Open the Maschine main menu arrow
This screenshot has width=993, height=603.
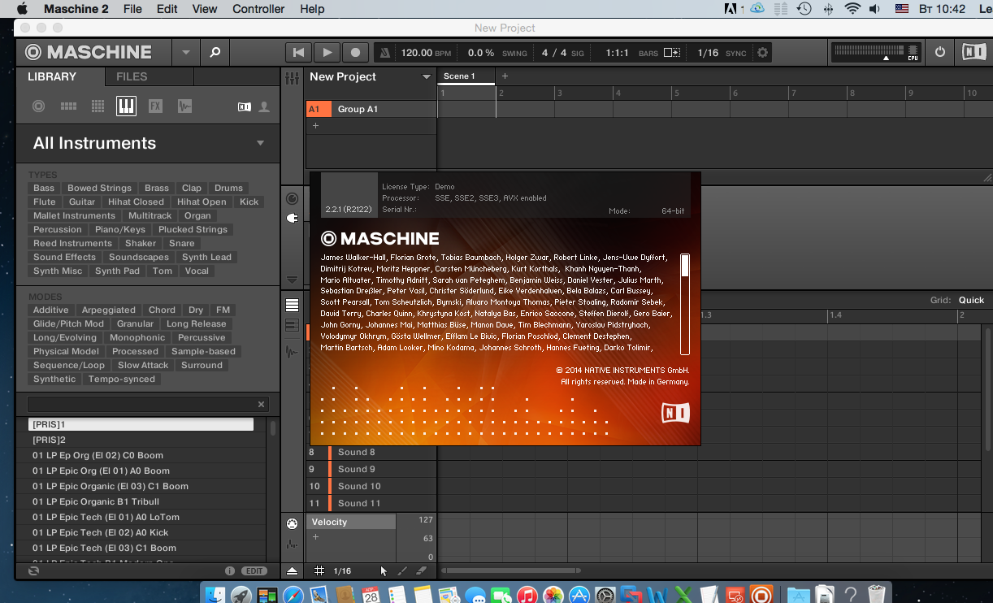click(185, 52)
